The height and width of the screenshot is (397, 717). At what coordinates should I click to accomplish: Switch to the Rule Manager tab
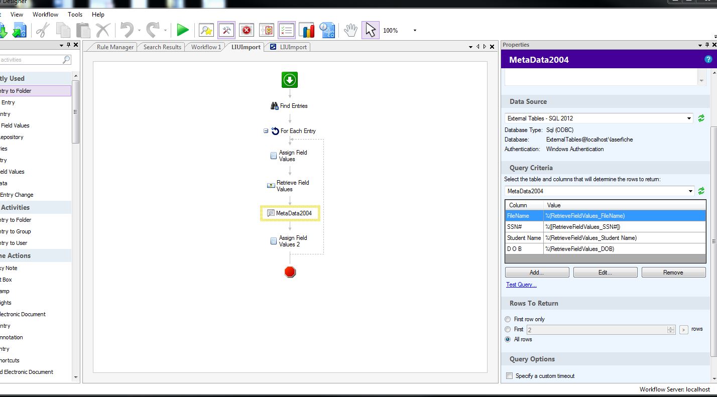(115, 47)
